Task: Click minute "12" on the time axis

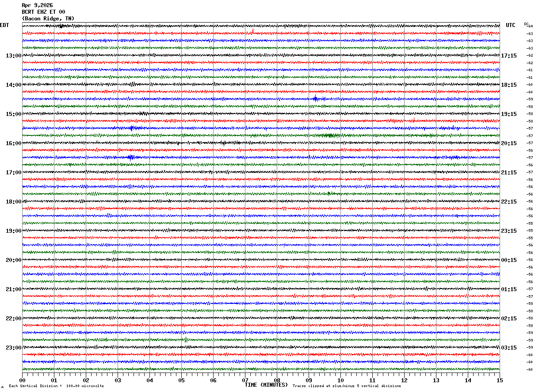Action: click(405, 380)
